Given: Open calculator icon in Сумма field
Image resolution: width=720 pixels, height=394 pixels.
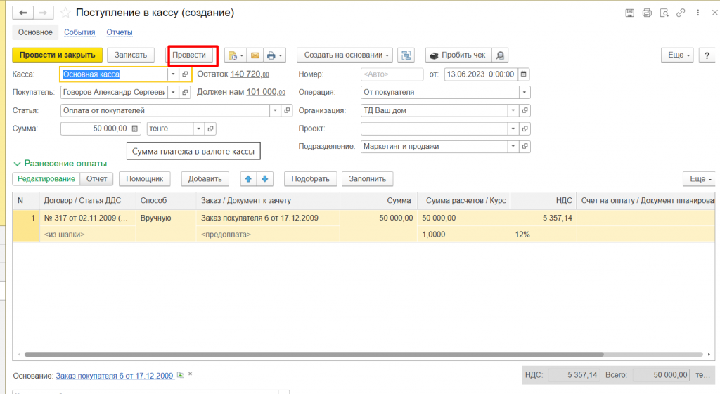Looking at the screenshot, I should click(136, 129).
